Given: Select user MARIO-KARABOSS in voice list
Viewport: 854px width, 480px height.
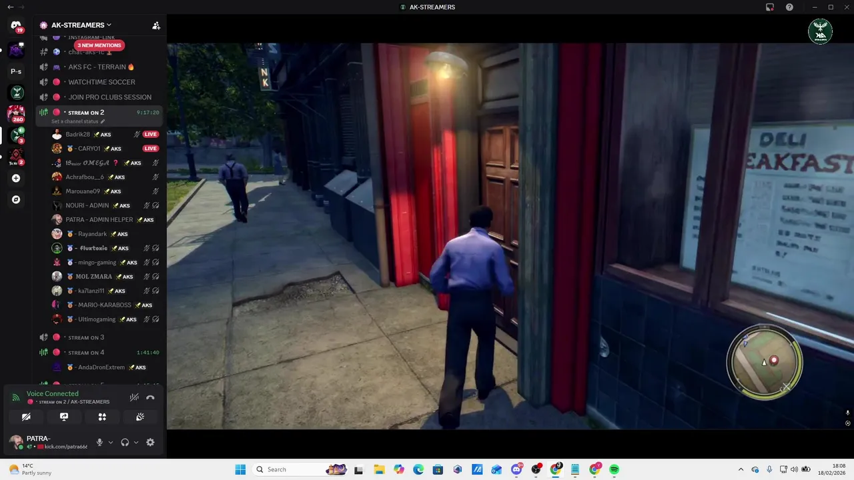Looking at the screenshot, I should click(x=105, y=305).
